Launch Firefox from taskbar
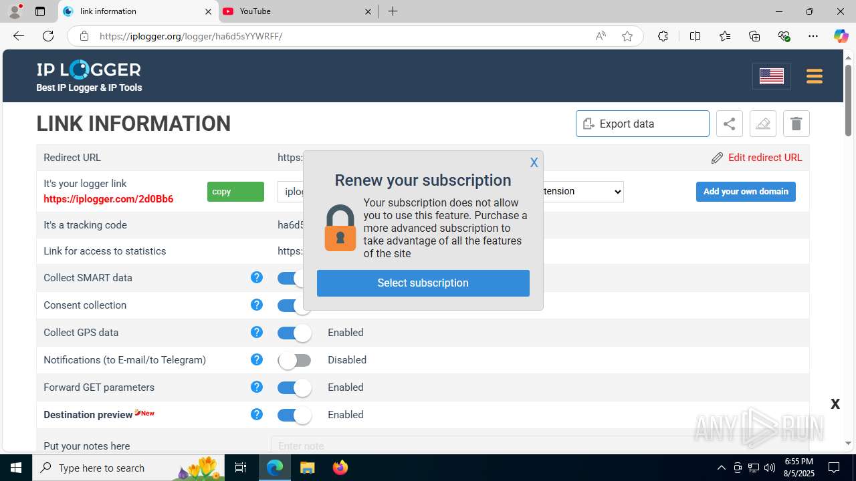This screenshot has height=481, width=856. (340, 468)
